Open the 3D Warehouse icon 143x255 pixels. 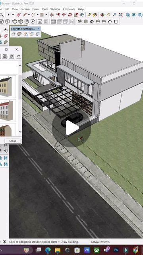128,15
